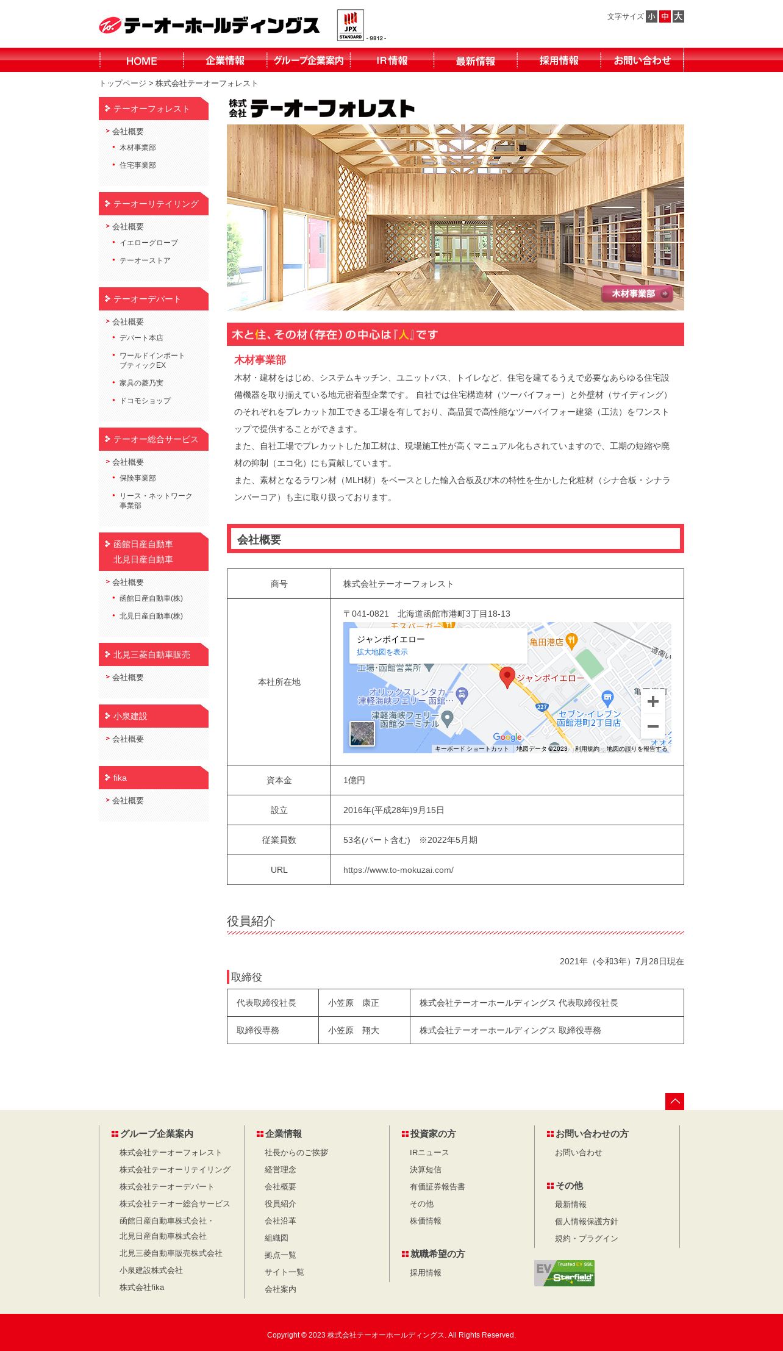Image resolution: width=783 pixels, height=1351 pixels.
Task: Click the オリックスレンタカー map marker
Action: click(x=462, y=695)
